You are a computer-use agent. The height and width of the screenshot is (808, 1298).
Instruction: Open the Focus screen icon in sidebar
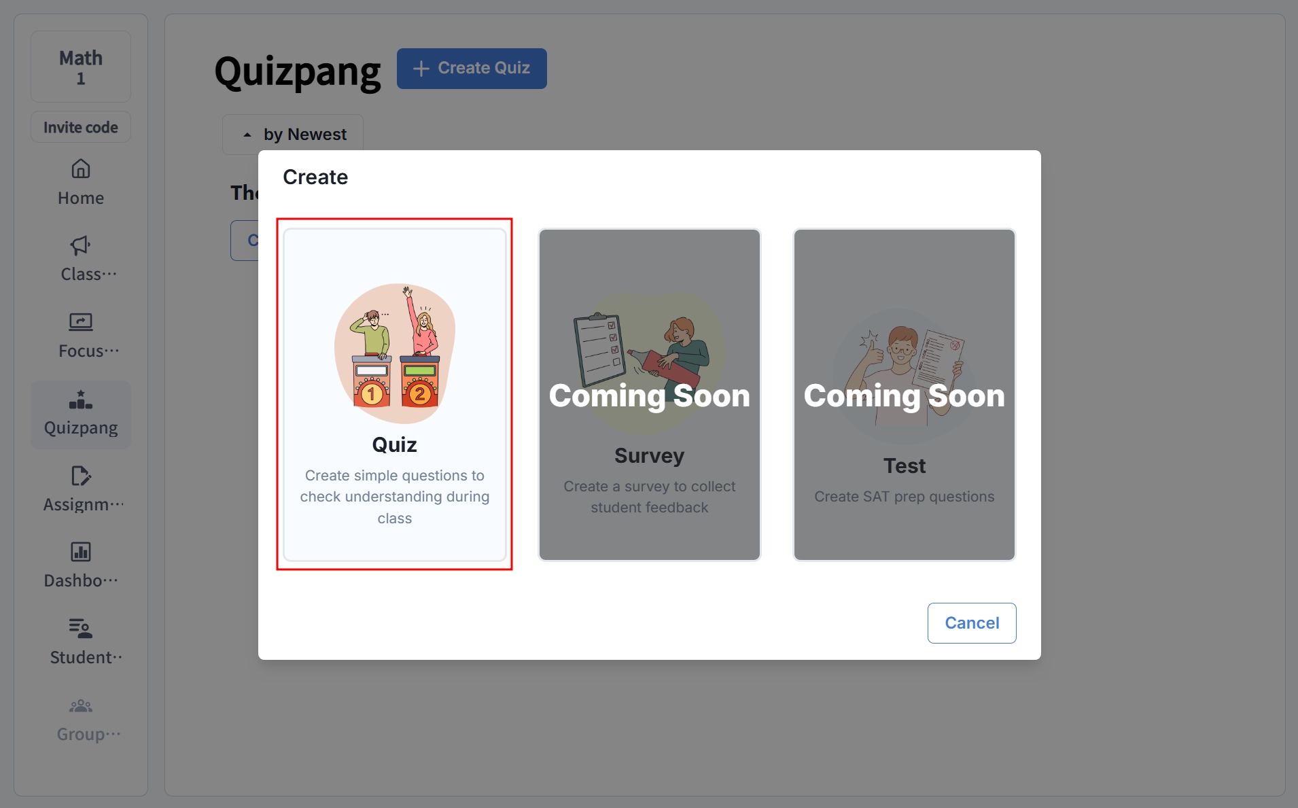pos(81,321)
